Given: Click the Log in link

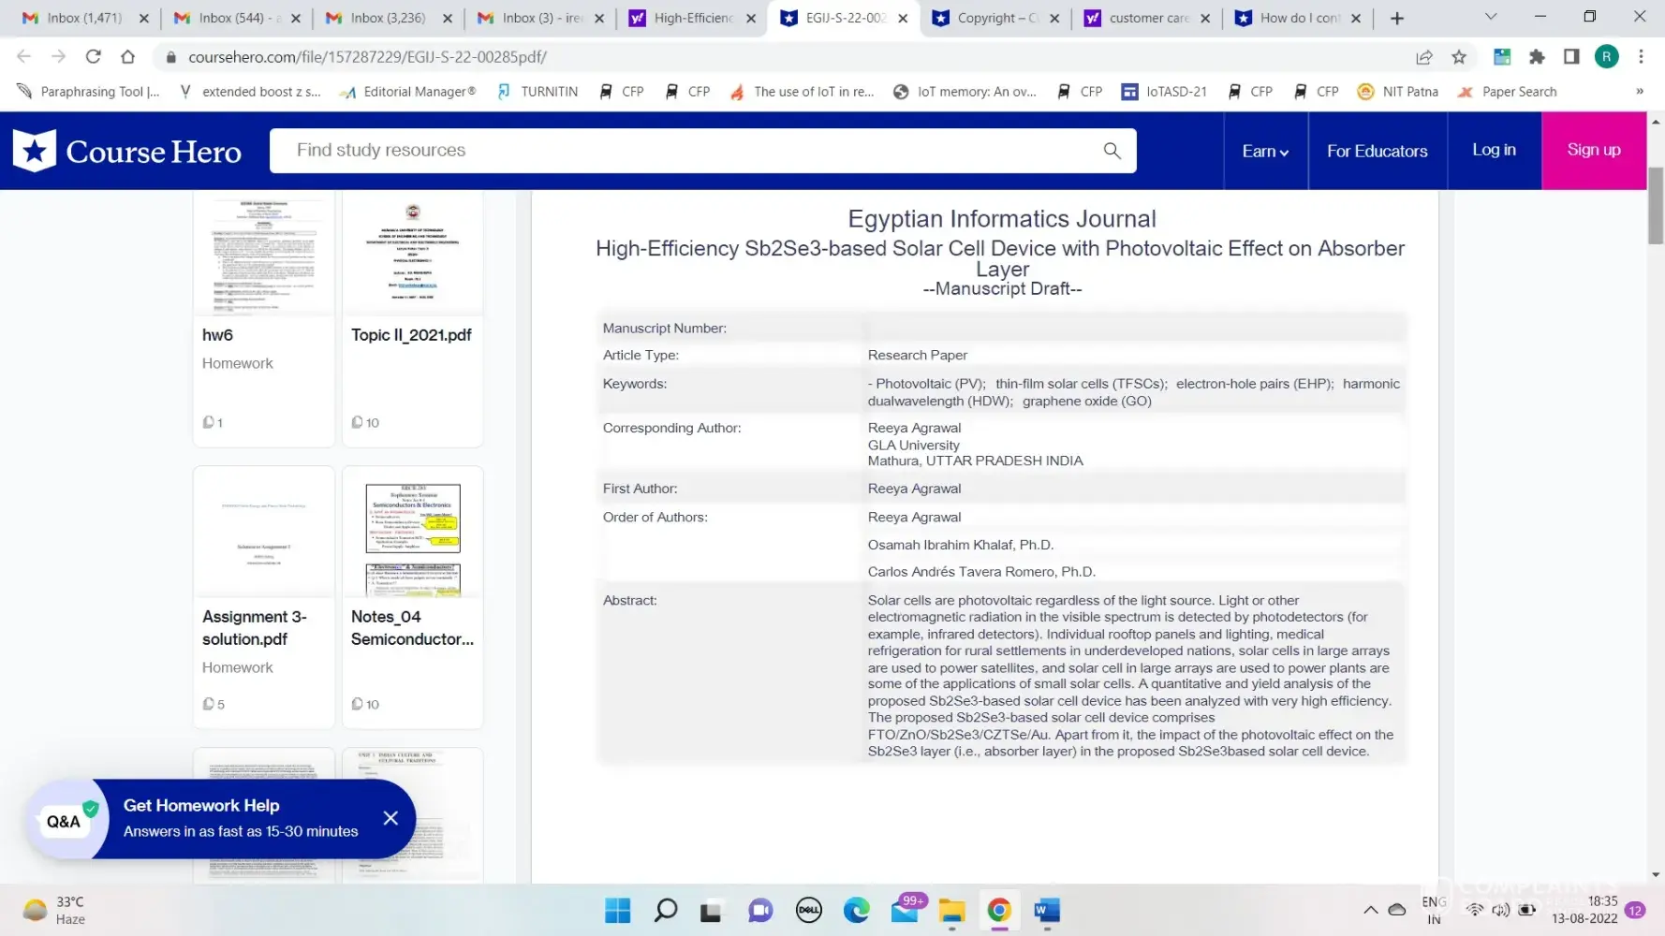Looking at the screenshot, I should (1494, 150).
